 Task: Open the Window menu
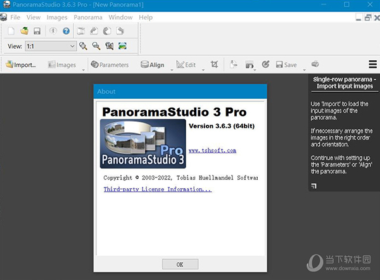120,17
